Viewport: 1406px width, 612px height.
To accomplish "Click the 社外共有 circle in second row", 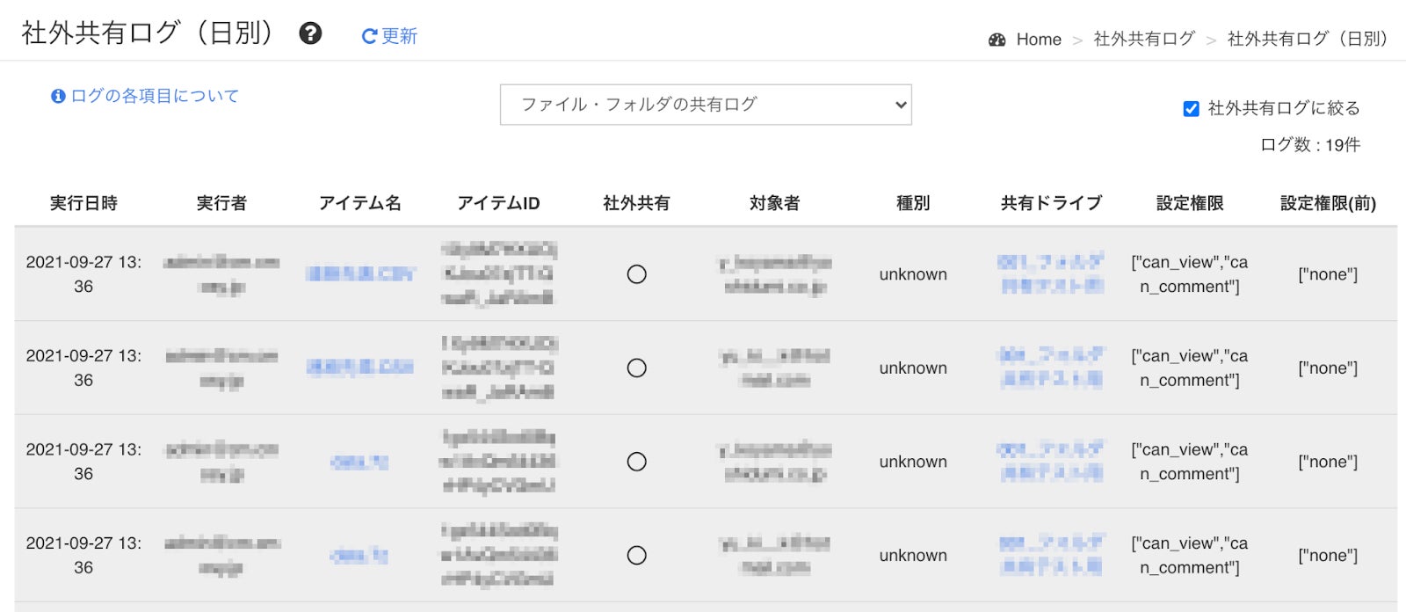I will click(x=637, y=368).
